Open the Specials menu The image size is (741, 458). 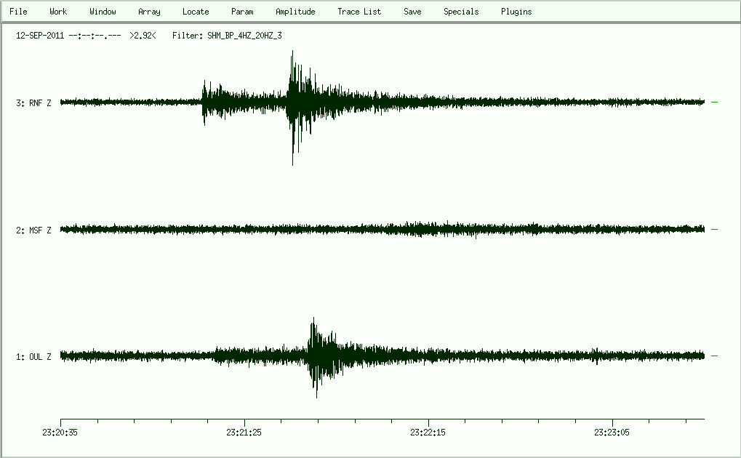click(461, 12)
